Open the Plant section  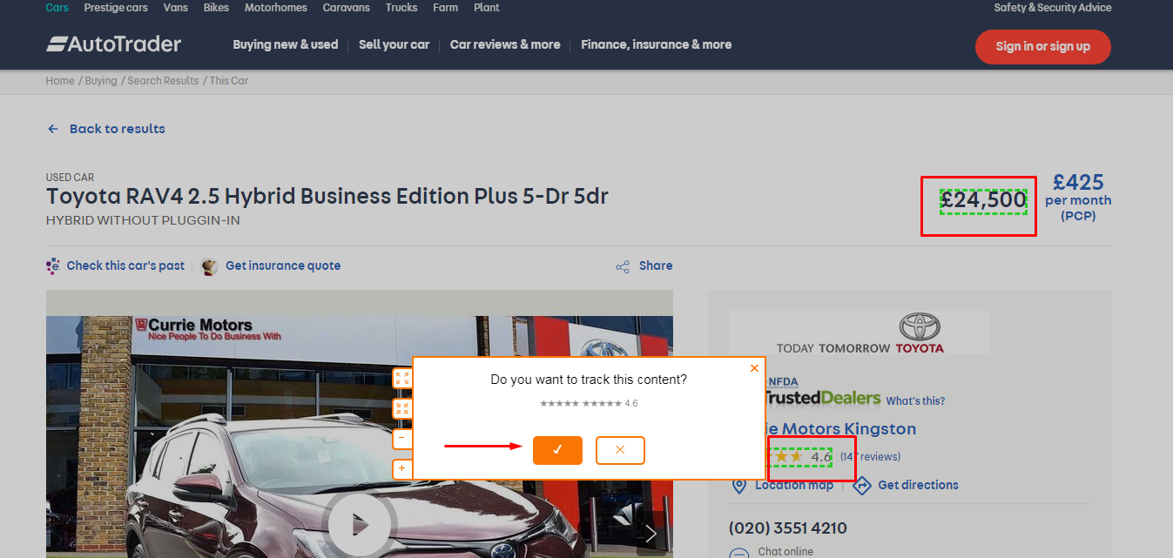coord(487,8)
